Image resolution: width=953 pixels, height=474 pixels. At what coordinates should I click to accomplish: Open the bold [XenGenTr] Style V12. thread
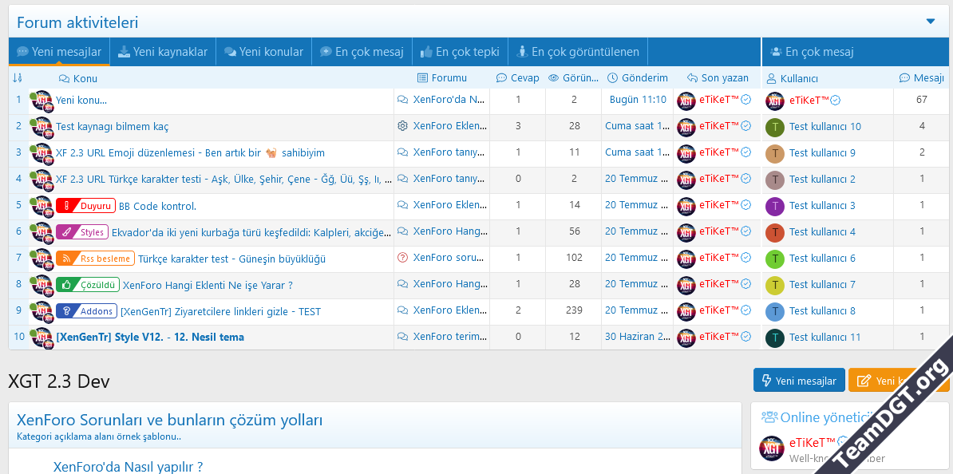(150, 337)
